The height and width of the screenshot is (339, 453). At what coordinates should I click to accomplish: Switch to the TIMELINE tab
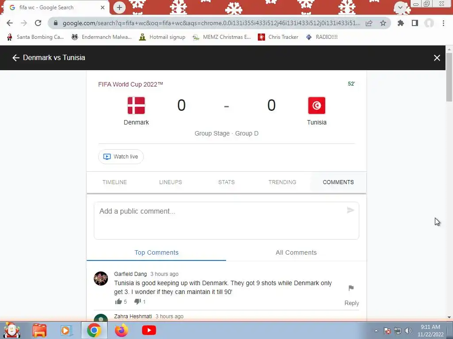(x=115, y=182)
